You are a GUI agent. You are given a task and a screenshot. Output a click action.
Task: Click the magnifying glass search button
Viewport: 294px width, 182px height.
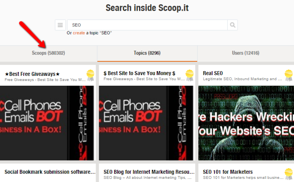pyautogui.click(x=232, y=25)
